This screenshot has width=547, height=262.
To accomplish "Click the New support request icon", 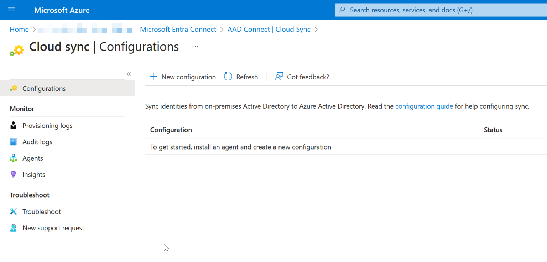I will (14, 228).
